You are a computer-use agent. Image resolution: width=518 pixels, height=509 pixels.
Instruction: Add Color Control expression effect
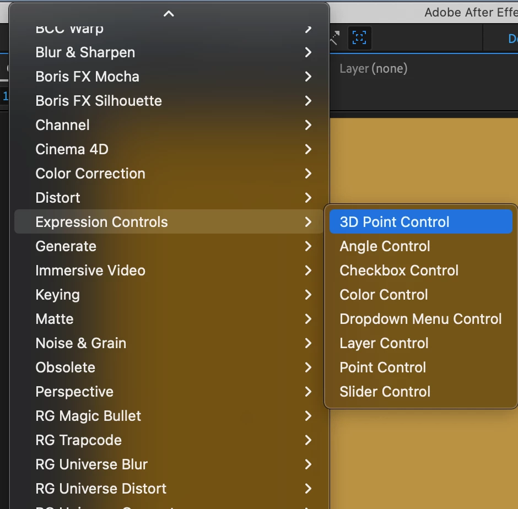point(420,295)
